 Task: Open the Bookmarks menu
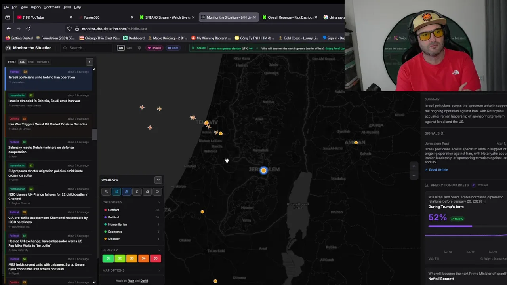pyautogui.click(x=52, y=7)
